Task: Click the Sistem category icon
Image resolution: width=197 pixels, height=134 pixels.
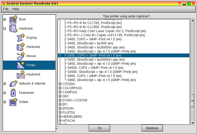Action: [13, 102]
